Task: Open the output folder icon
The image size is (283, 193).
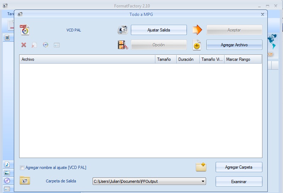Action: 25,180
